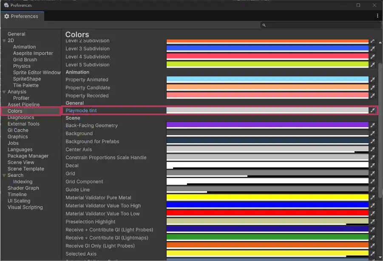Click the eyedropper for Guide Line
Viewport: 383px width, 261px height.
click(372, 190)
